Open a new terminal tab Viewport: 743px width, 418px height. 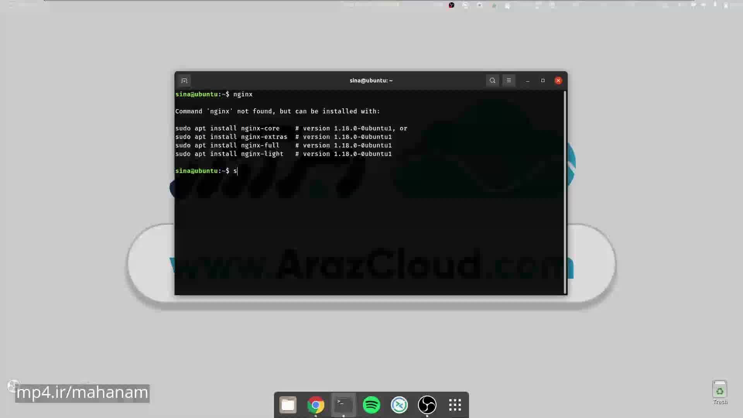point(184,81)
